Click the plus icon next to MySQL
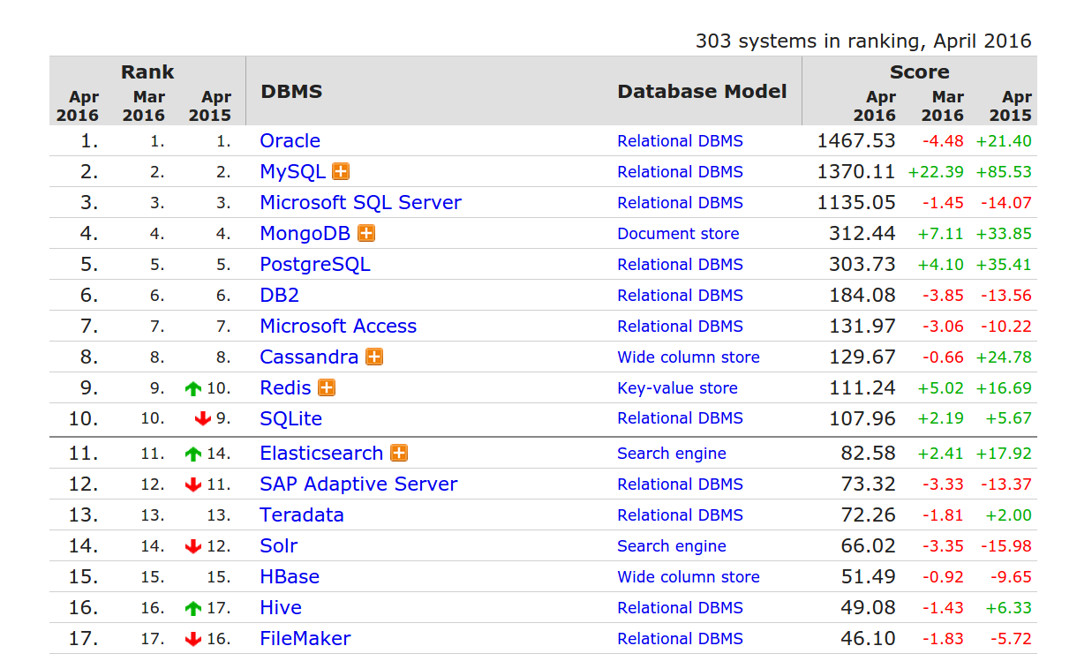The width and height of the screenshot is (1092, 661). tap(341, 172)
